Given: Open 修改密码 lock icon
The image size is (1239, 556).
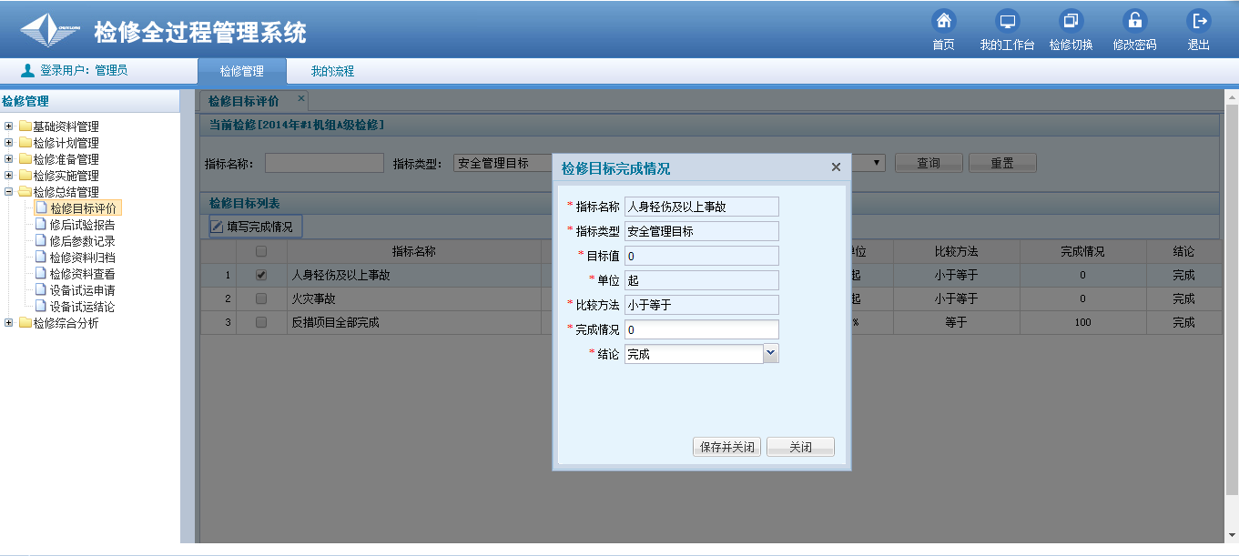Looking at the screenshot, I should (1134, 21).
